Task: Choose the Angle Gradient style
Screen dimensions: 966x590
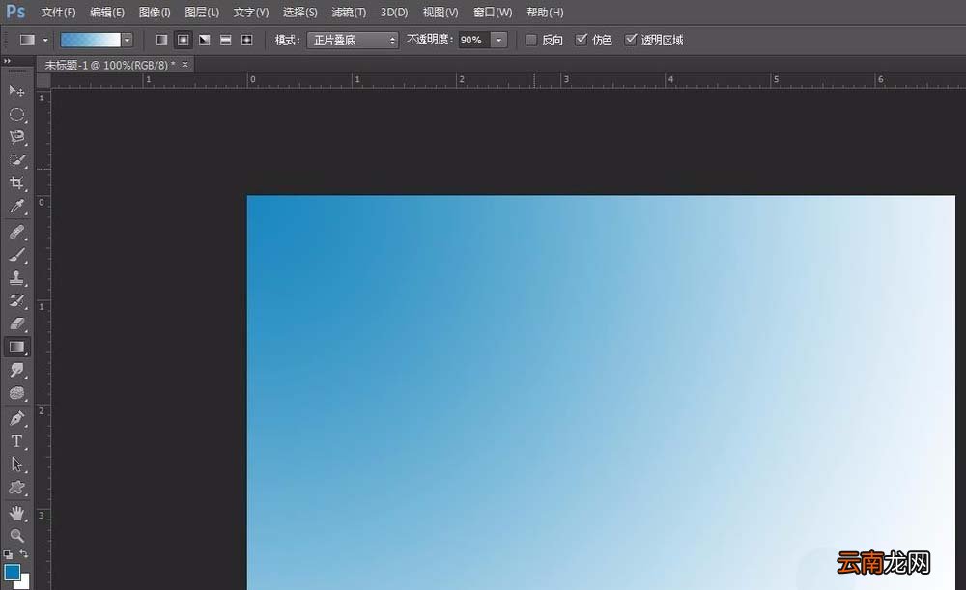Action: (205, 40)
